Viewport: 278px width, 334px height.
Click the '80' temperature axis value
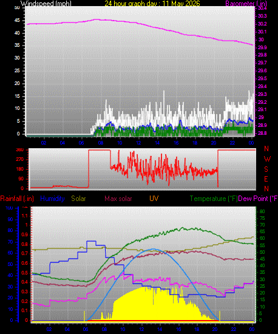[262, 211]
